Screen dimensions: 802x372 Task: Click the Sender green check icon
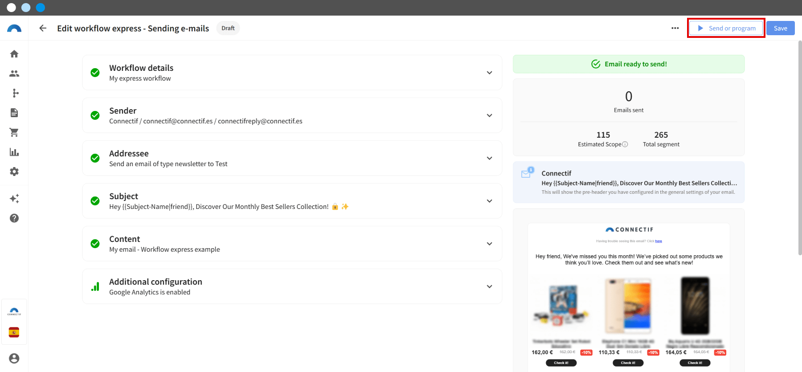(95, 115)
